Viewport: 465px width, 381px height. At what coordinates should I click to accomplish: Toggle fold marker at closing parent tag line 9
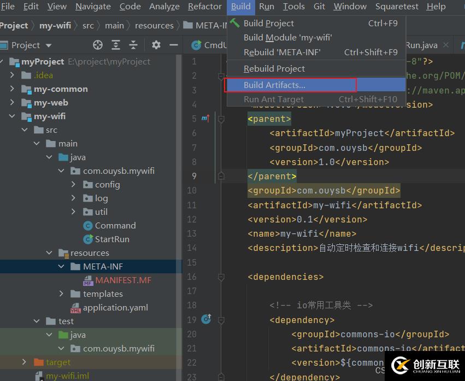(221, 176)
